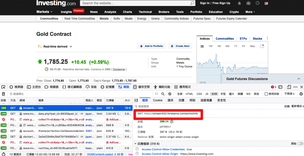
Task: Filter requests by WS
Action: pyautogui.click(x=248, y=94)
